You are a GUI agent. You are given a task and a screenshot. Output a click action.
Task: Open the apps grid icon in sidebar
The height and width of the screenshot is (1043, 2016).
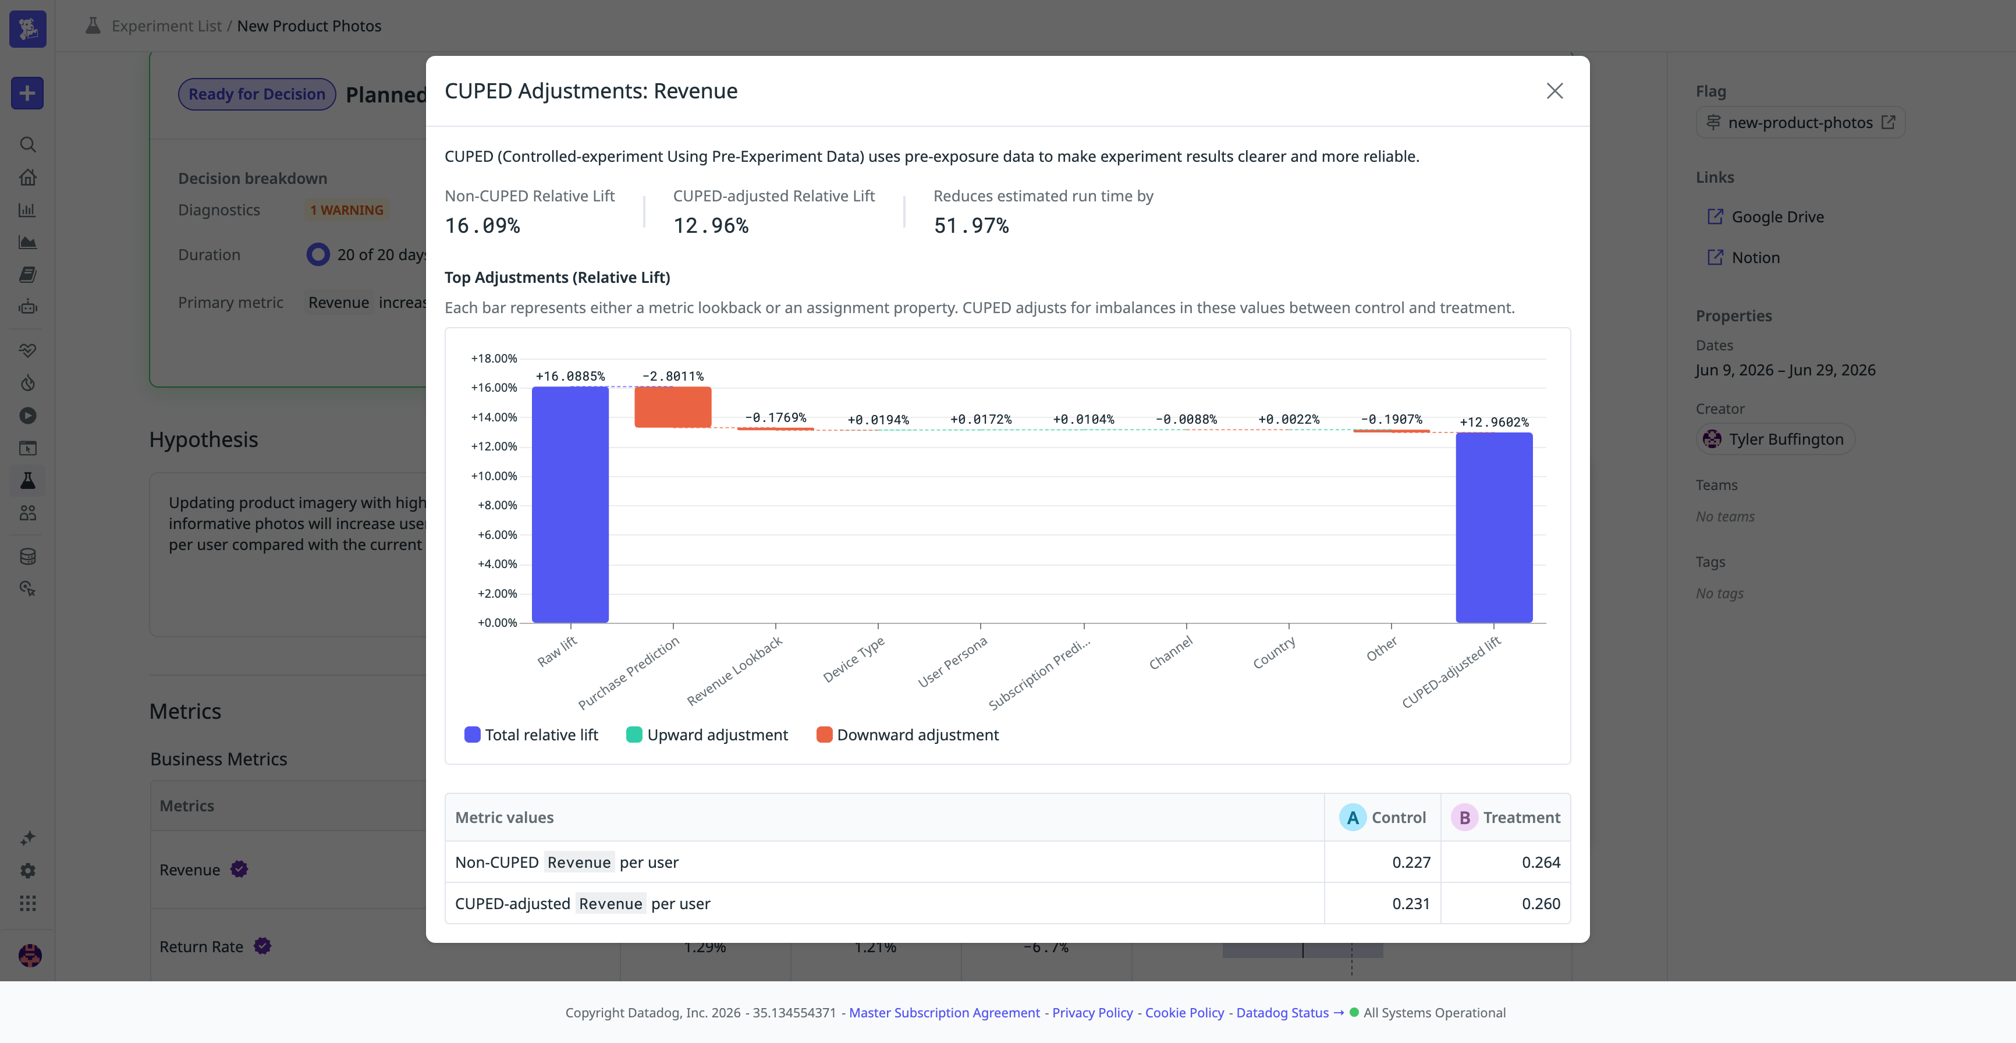click(27, 904)
